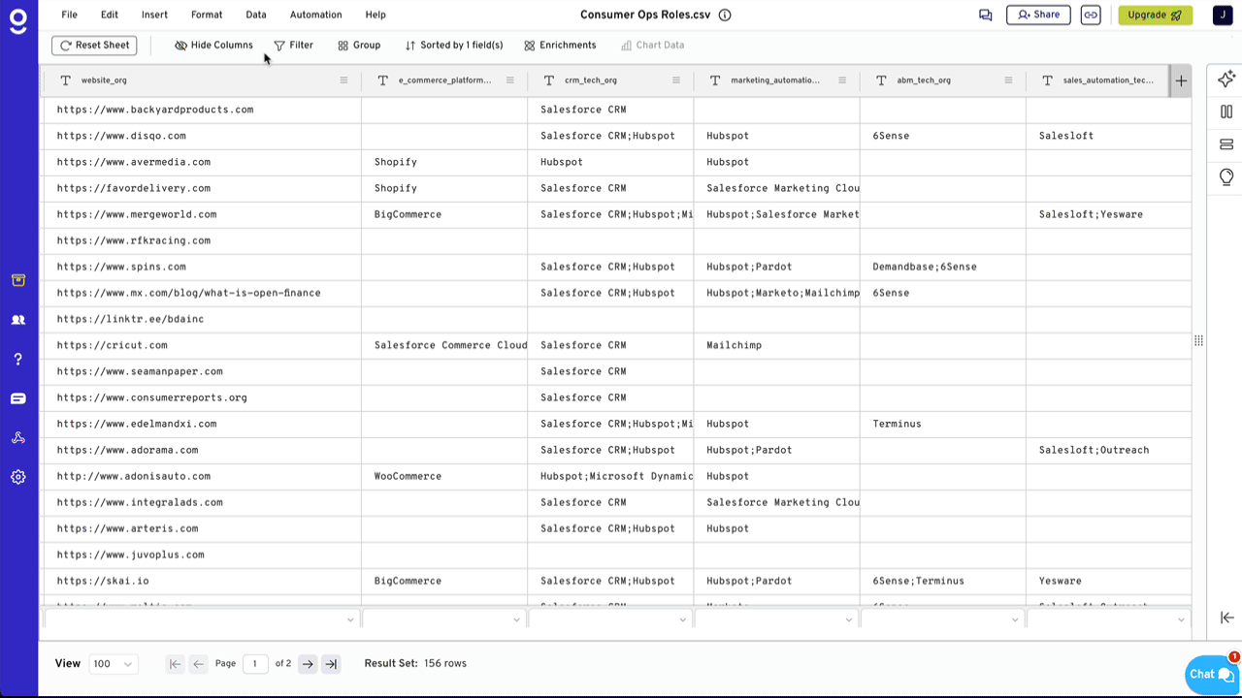Go to the first page
The width and height of the screenshot is (1242, 698).
[x=175, y=664]
